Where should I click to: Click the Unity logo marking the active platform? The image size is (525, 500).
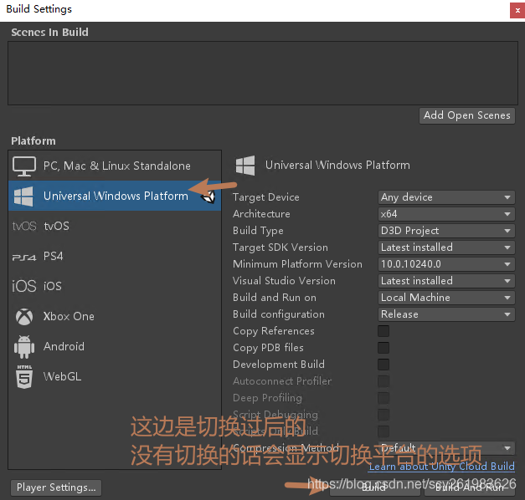(x=209, y=196)
